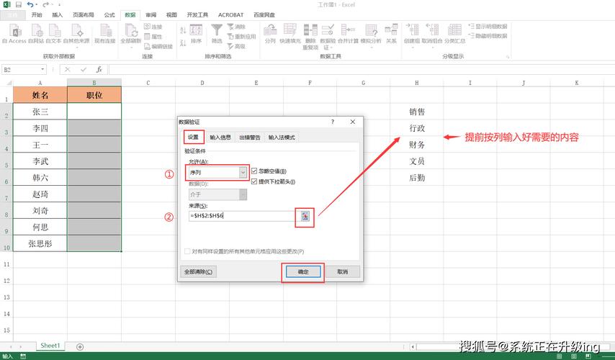The height and width of the screenshot is (360, 615).
Task: Click cell containing 销售 in column H
Action: (416, 112)
